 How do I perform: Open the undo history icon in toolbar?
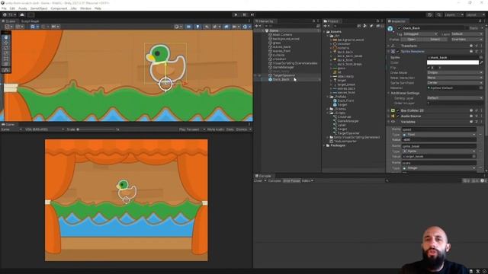(x=430, y=15)
